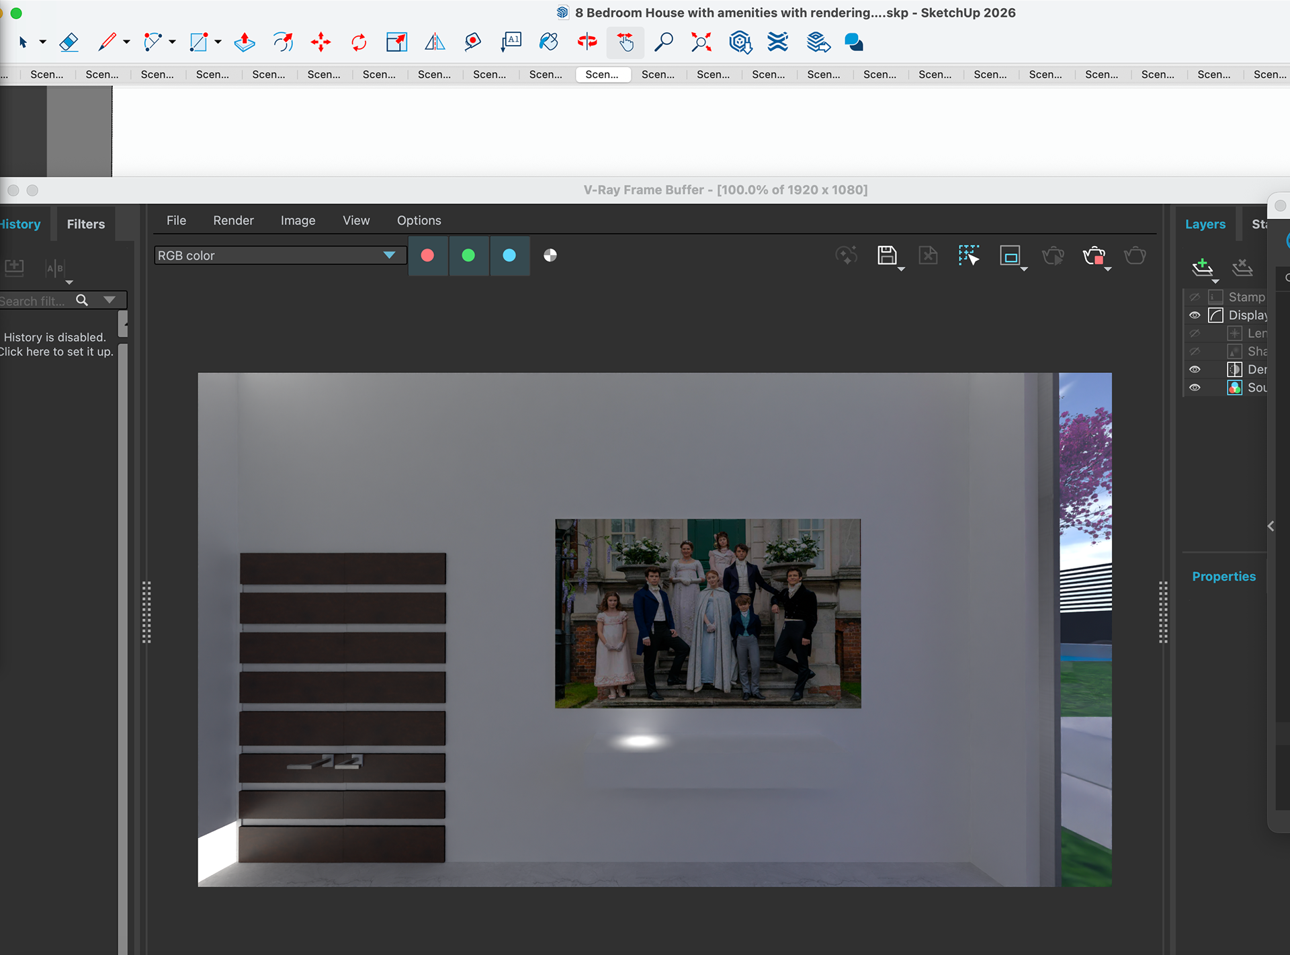Screen dimensions: 1290x955
Task: Hide the Stamp layer eye toggle
Action: tap(1195, 297)
